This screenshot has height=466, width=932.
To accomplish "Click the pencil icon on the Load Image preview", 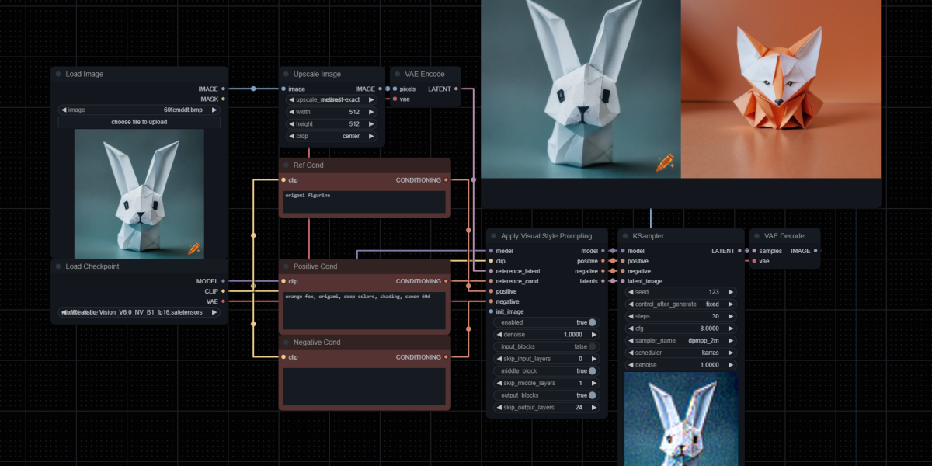I will click(193, 249).
